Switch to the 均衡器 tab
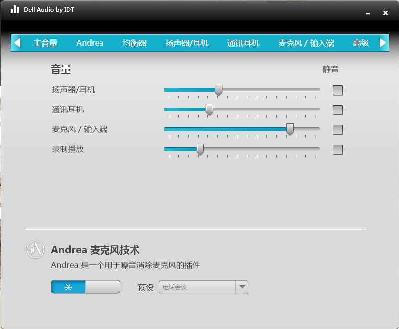This screenshot has width=399, height=329. pyautogui.click(x=134, y=43)
